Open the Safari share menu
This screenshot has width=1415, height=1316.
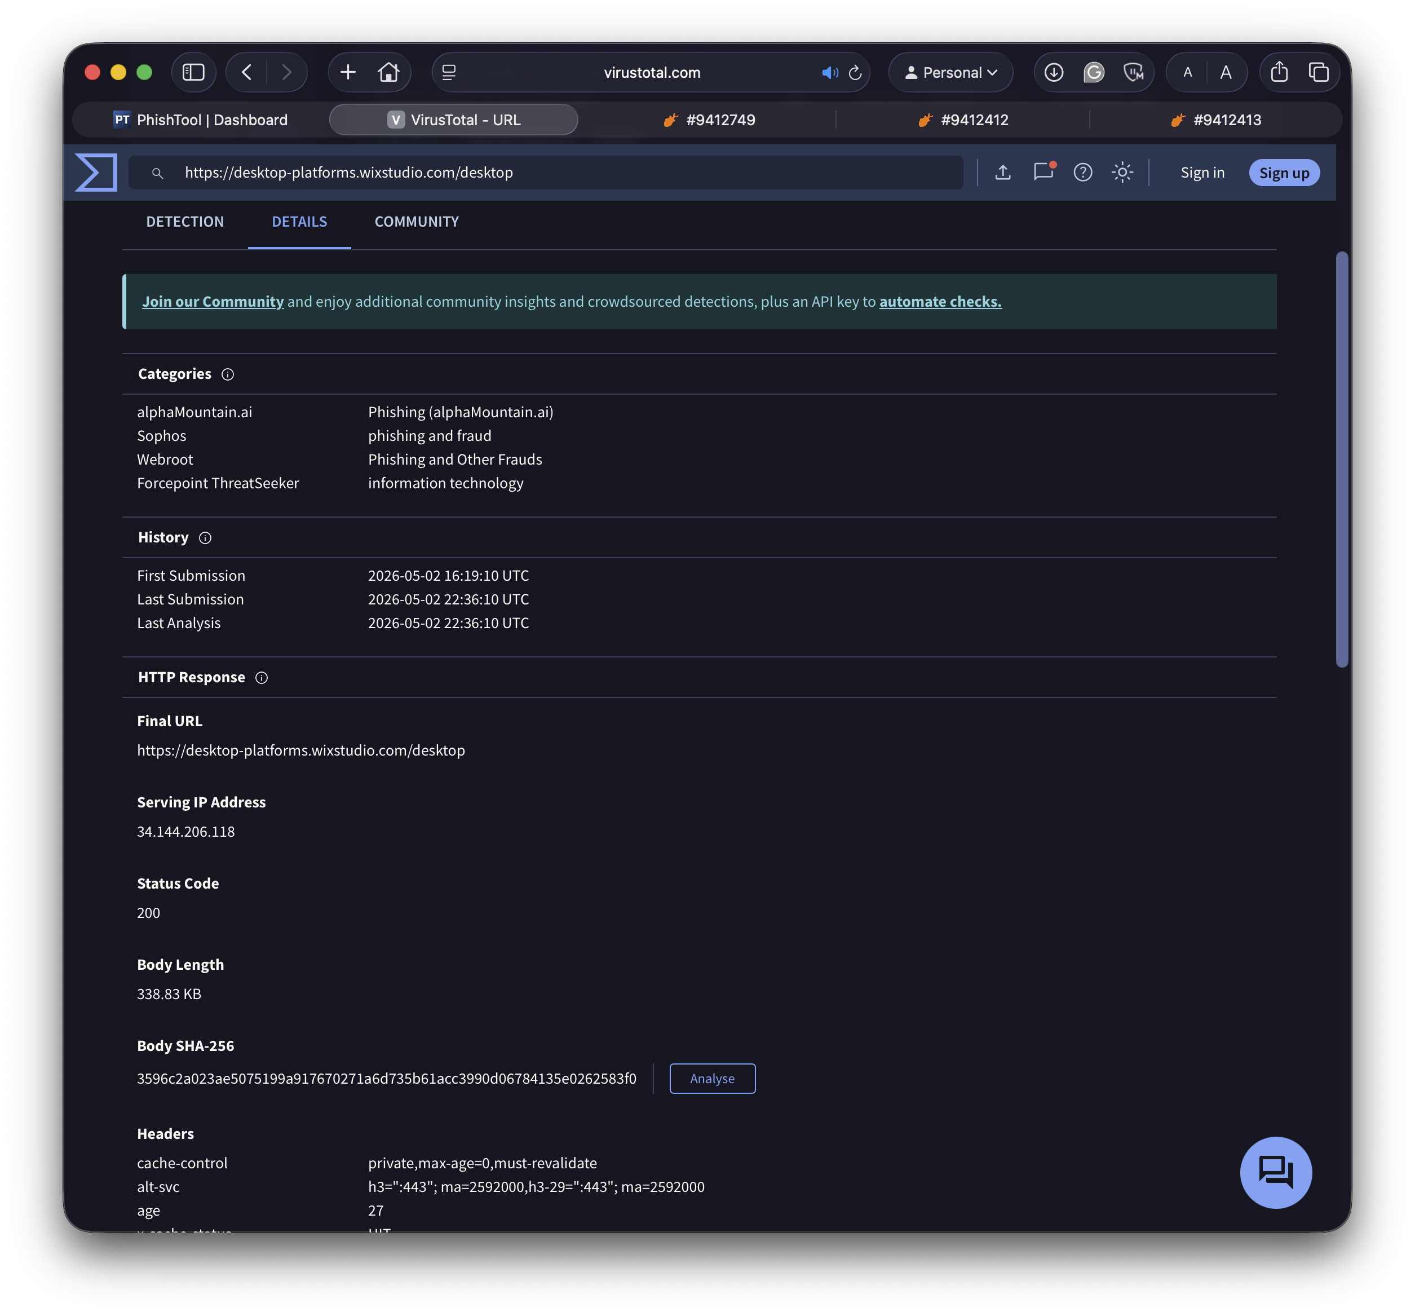pos(1279,72)
